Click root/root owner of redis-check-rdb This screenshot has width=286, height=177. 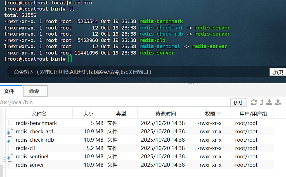(246, 140)
